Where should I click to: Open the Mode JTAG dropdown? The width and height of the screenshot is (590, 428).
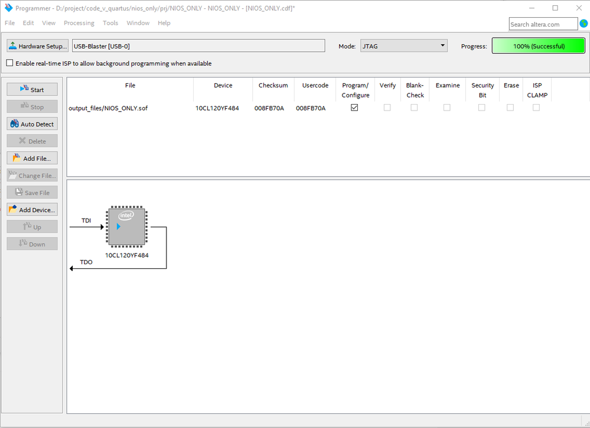click(404, 46)
